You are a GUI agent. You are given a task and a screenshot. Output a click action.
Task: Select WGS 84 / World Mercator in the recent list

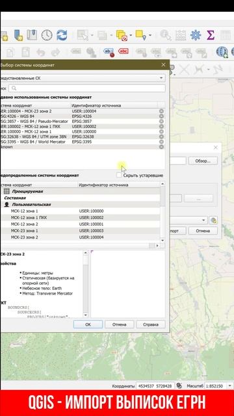(79, 142)
